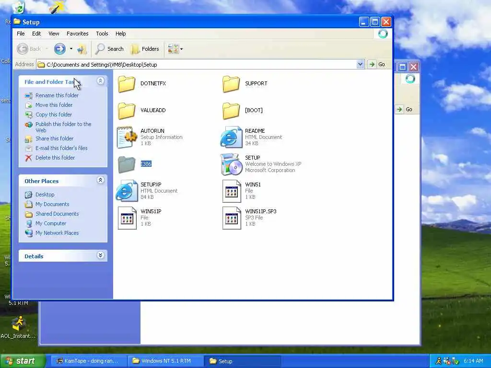Go to My Computer in Other Places
Viewport: 491px width, 368px height.
click(x=51, y=223)
